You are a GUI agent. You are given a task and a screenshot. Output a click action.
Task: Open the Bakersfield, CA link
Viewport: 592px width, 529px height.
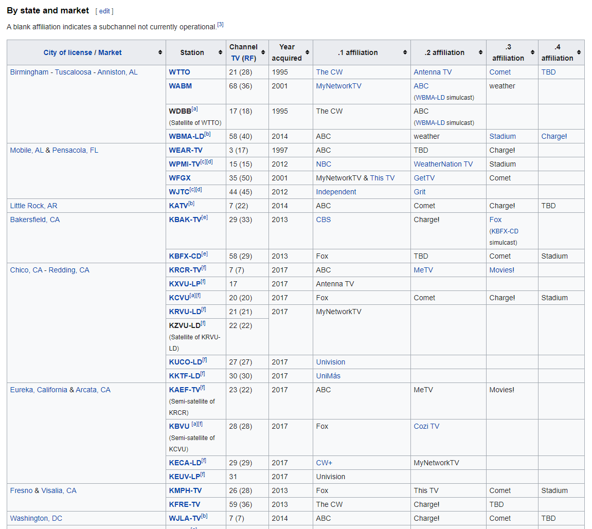pyautogui.click(x=35, y=220)
